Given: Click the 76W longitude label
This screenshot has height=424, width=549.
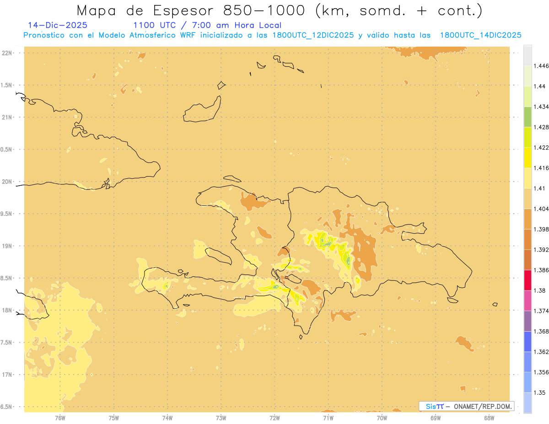Looking at the screenshot, I should [60, 418].
